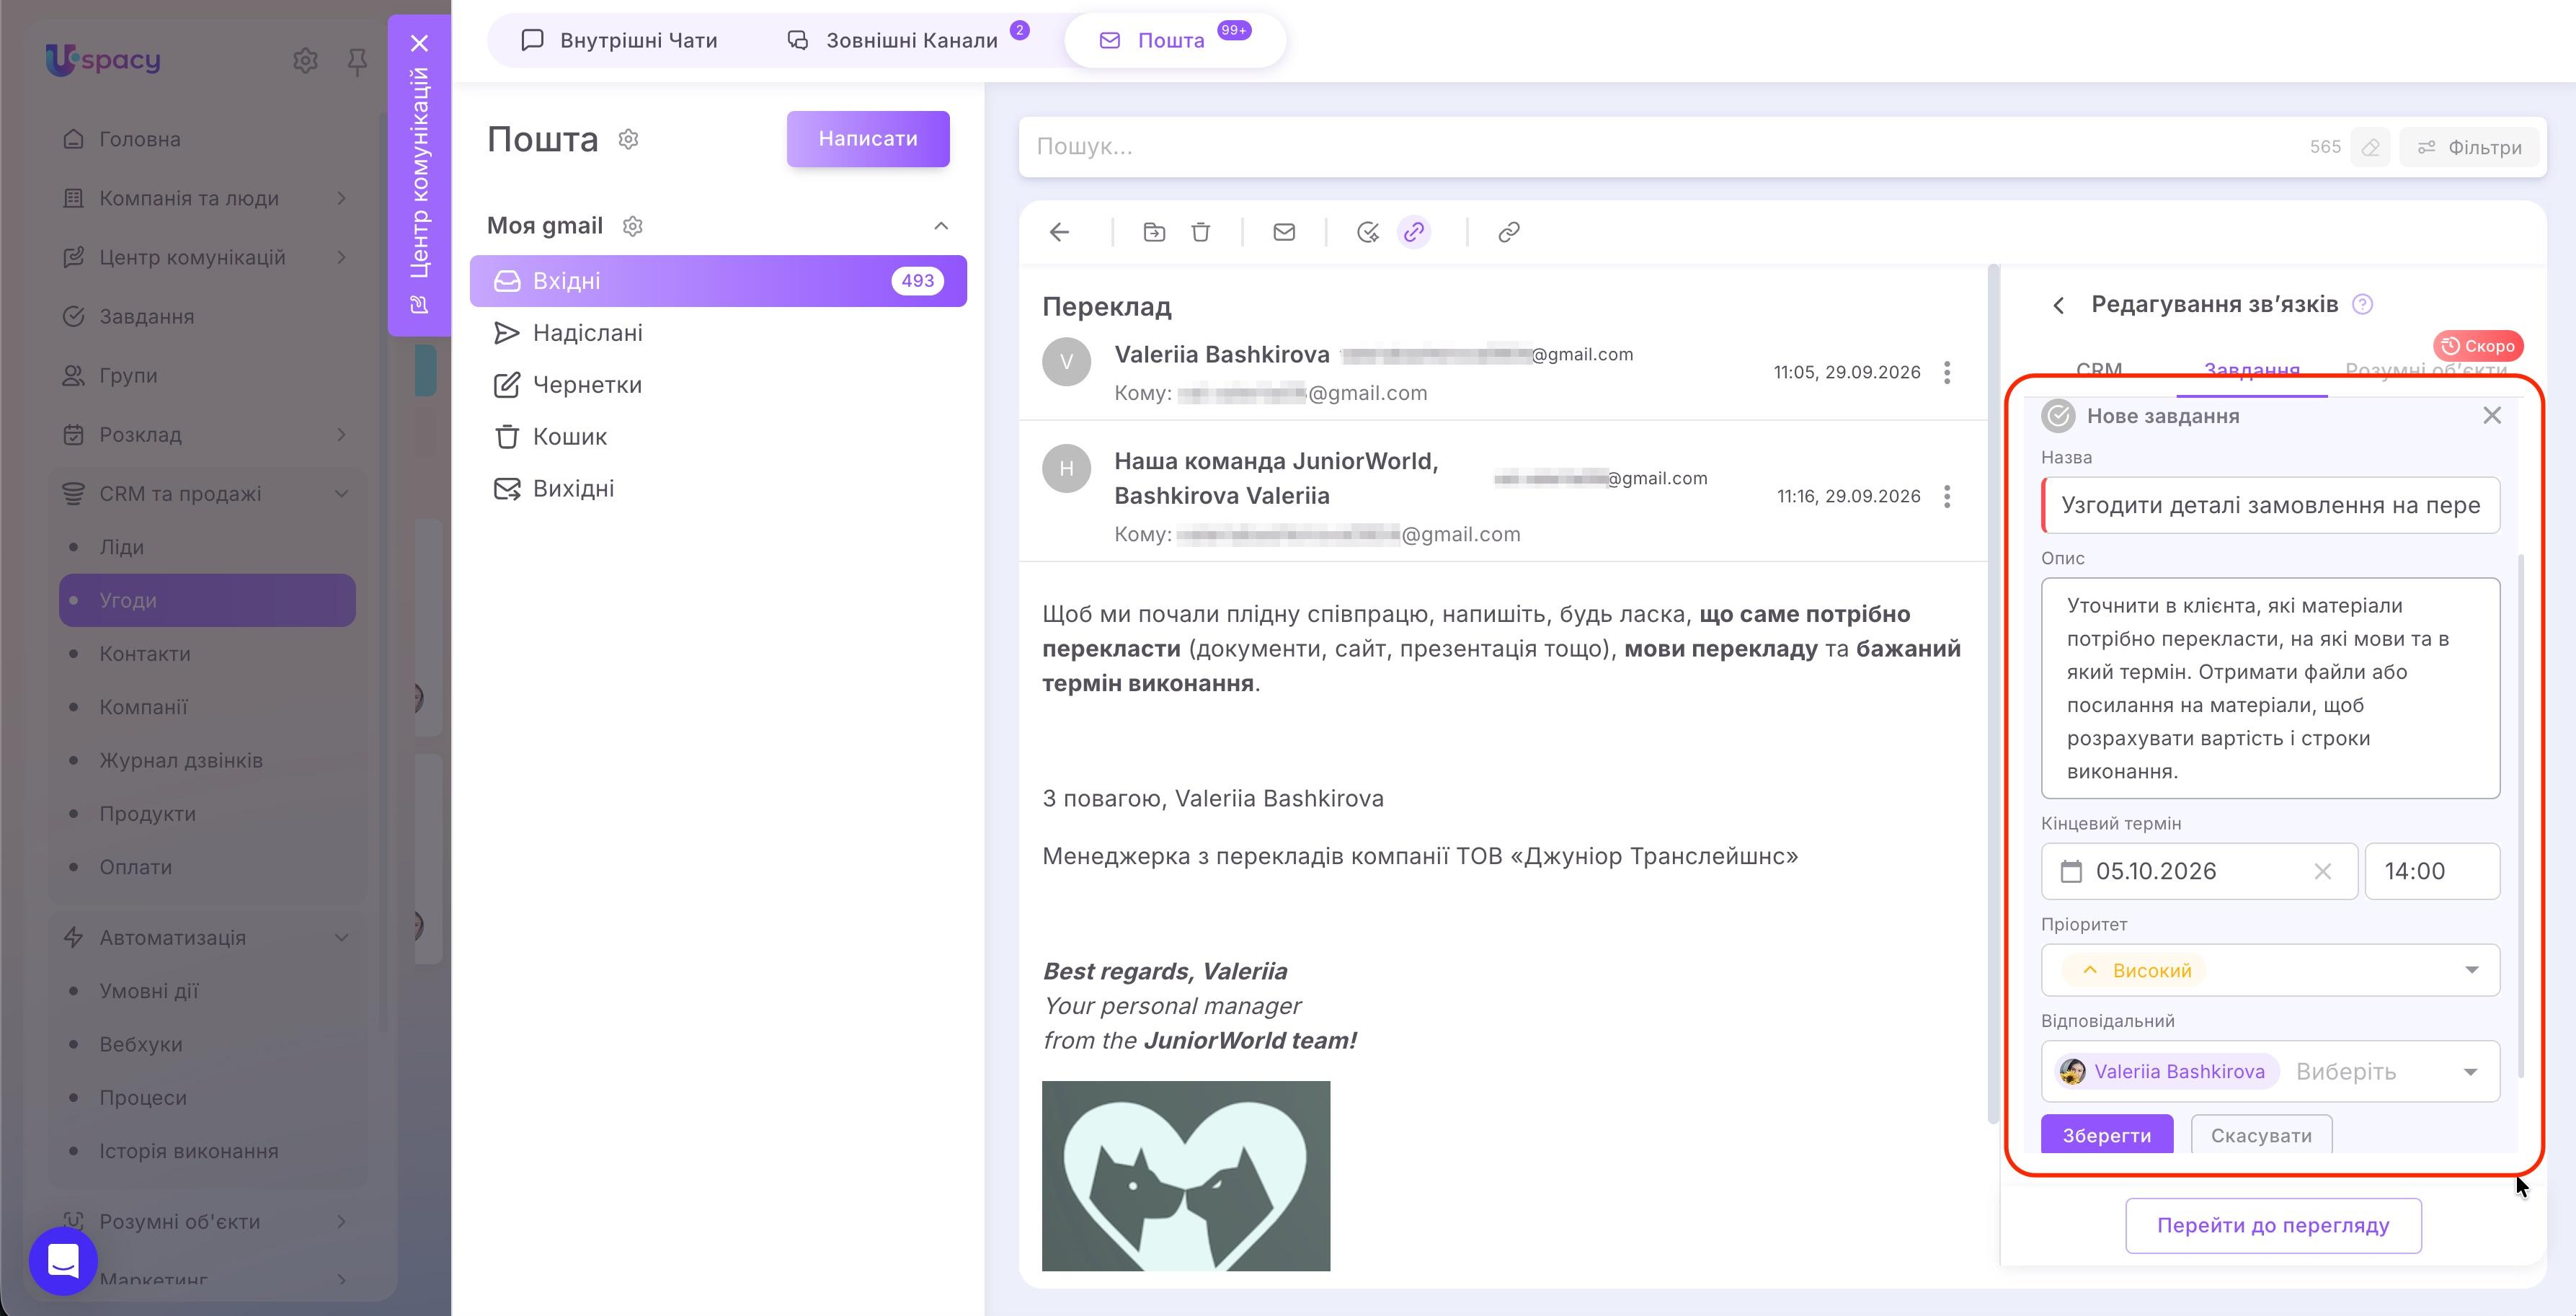Screen dimensions: 2576x1316
Task: Select the Пошта tab
Action: click(x=1174, y=40)
